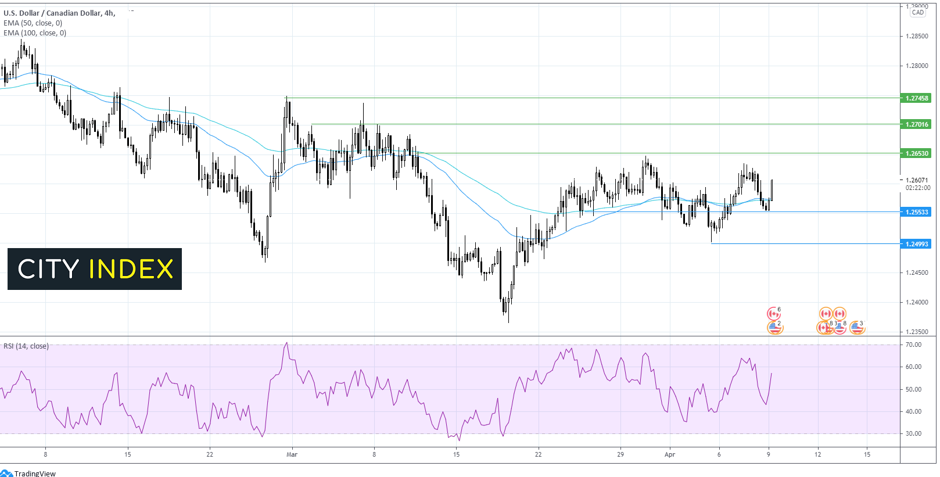The width and height of the screenshot is (940, 477).
Task: Select the 1.24993 blue price label
Action: tap(916, 244)
